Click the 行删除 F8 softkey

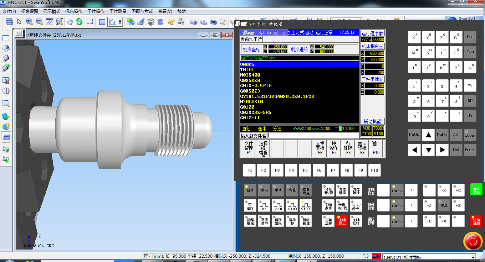[348, 148]
